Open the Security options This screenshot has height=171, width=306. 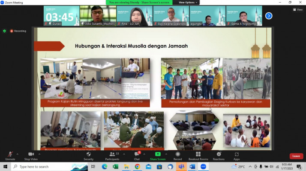[88, 155]
